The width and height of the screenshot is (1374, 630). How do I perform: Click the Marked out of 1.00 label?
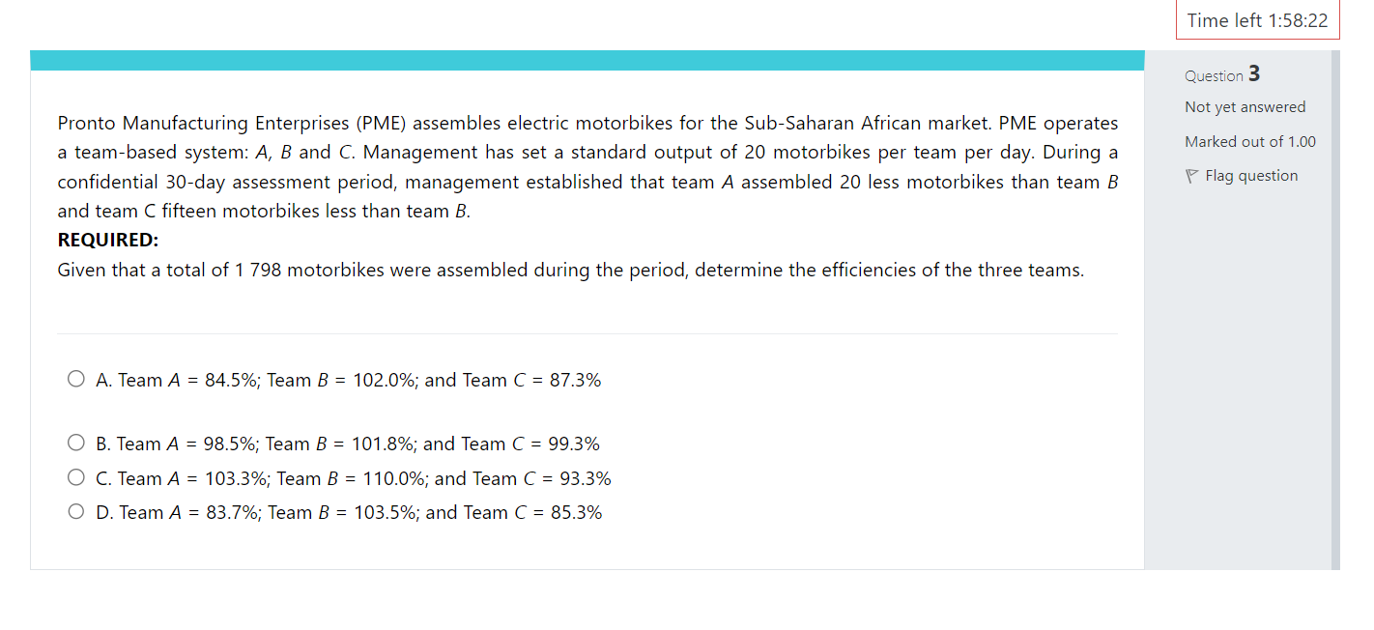1249,141
